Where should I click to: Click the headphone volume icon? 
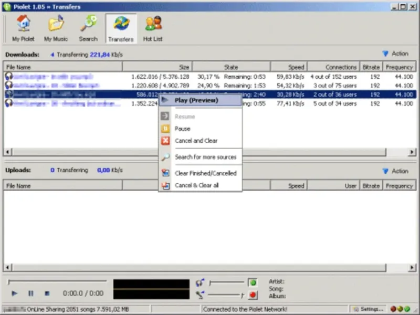[200, 282]
